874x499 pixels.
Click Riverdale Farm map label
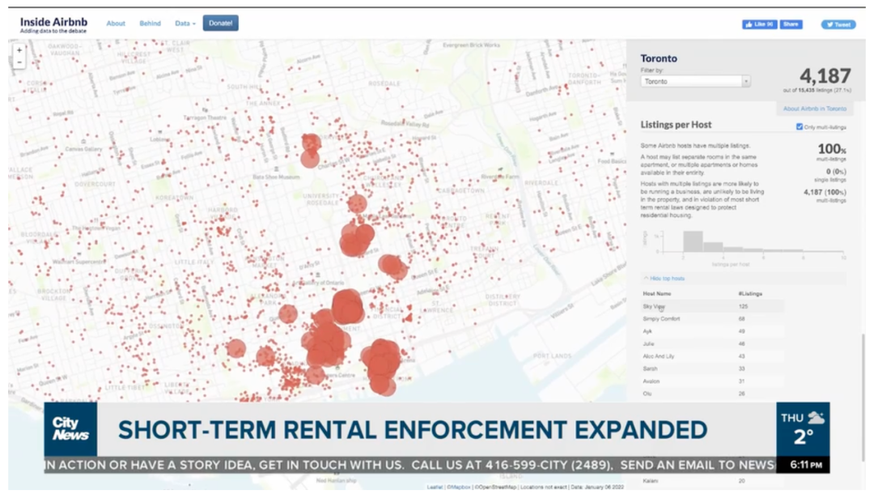(500, 177)
